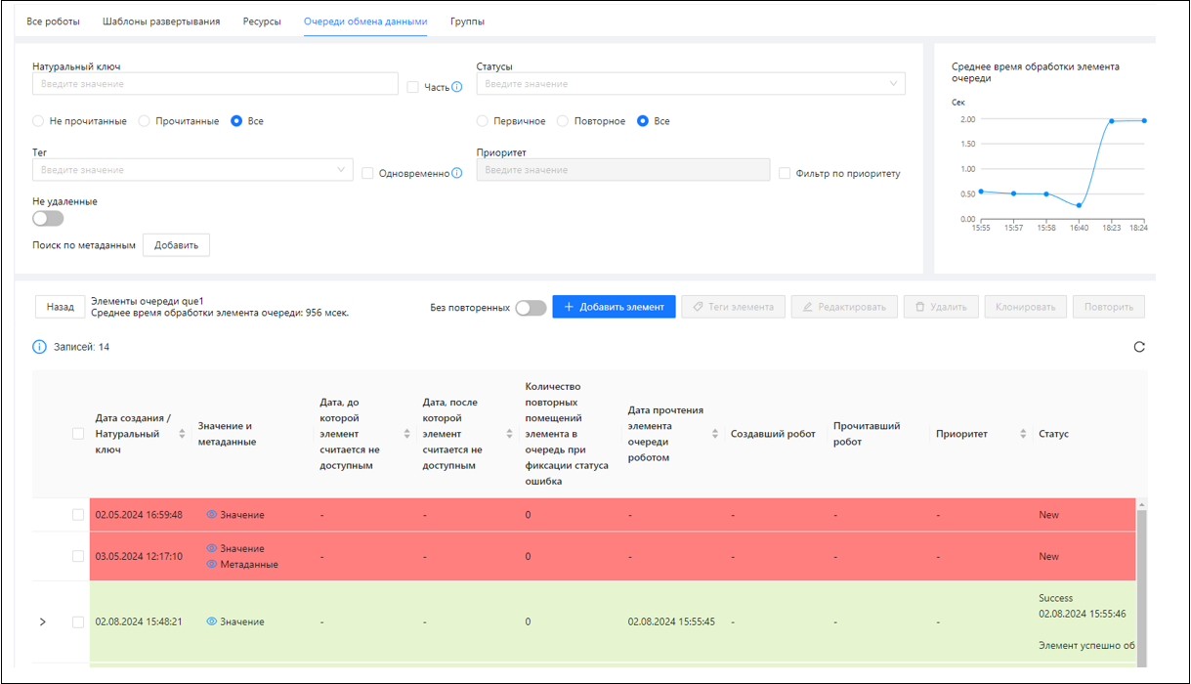Select the Прочитанные radio button

(144, 121)
